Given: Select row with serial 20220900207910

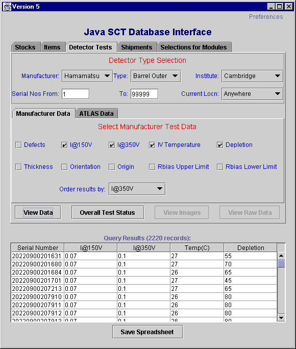Looking at the screenshot, I should click(x=144, y=297).
